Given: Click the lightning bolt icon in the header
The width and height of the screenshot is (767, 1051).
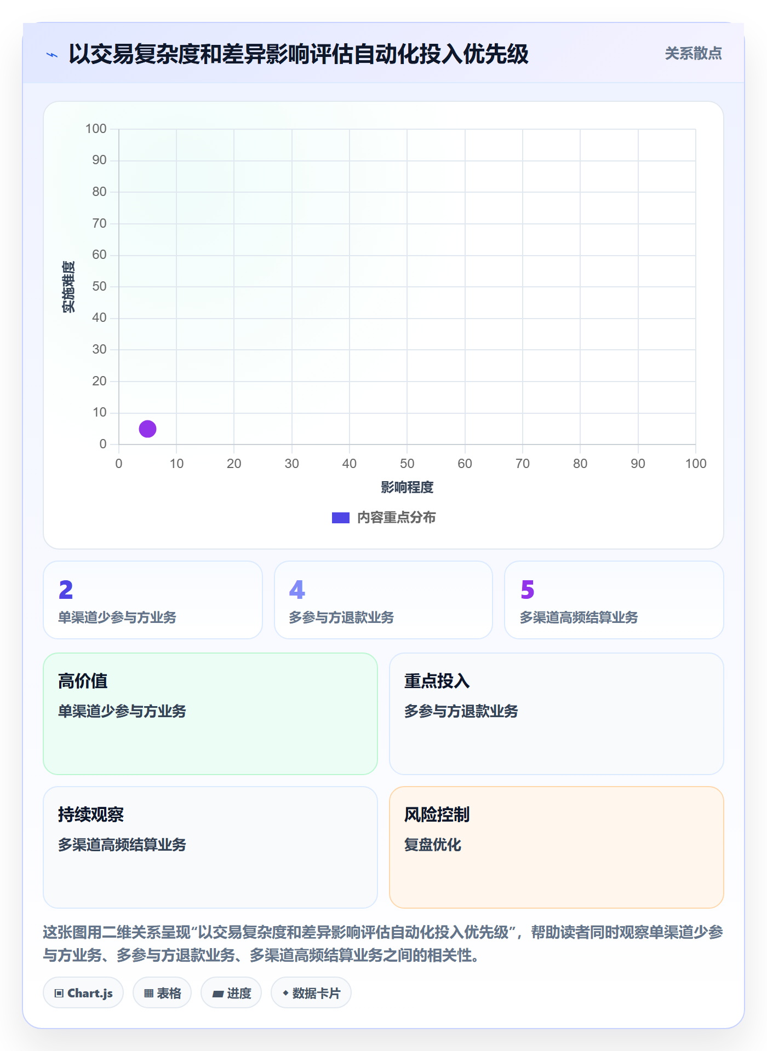Looking at the screenshot, I should click(x=52, y=55).
